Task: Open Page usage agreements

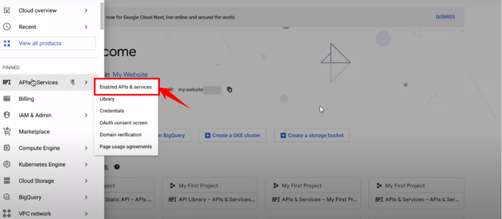Action: click(126, 147)
